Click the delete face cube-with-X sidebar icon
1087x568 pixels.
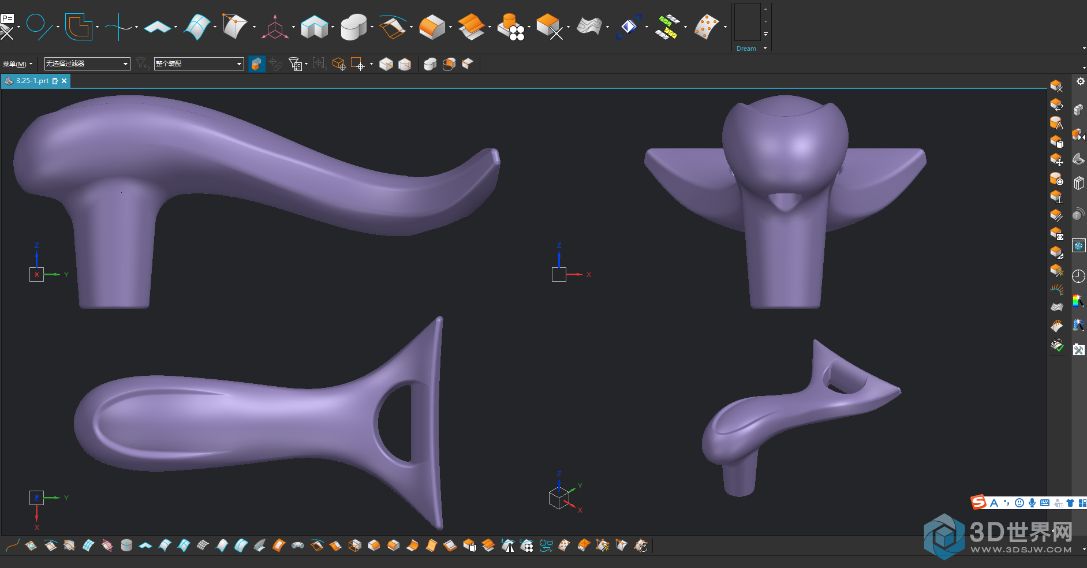pos(1056,87)
